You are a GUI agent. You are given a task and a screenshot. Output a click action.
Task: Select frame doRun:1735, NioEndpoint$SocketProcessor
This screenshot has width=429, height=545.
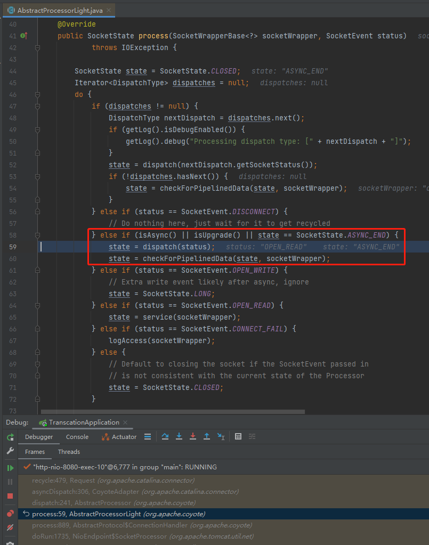click(223, 536)
